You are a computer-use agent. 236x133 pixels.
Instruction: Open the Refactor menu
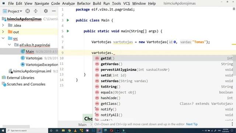pyautogui.click(x=84, y=3)
